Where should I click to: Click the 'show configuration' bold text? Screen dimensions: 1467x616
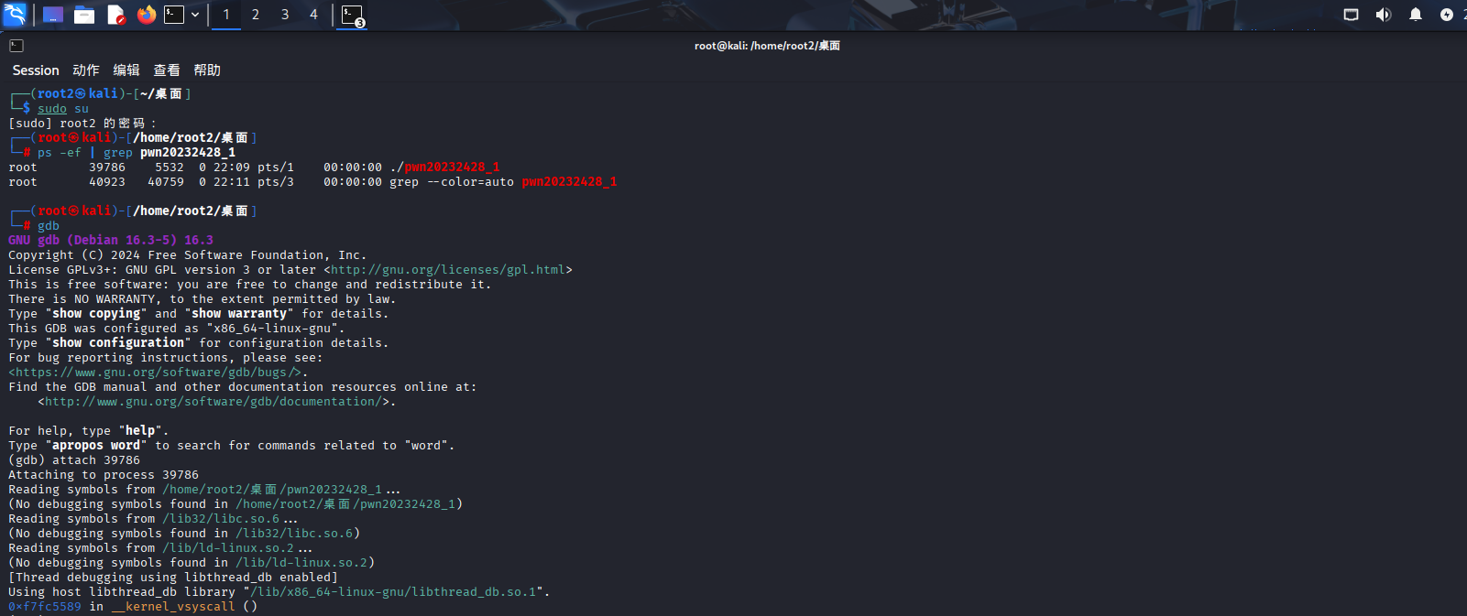point(118,343)
